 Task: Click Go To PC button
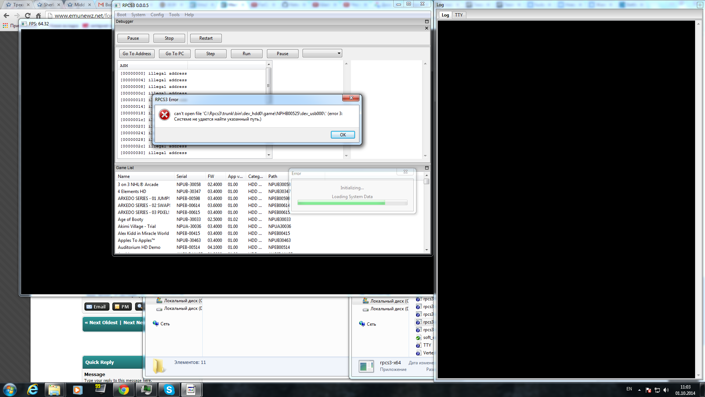[x=174, y=54]
